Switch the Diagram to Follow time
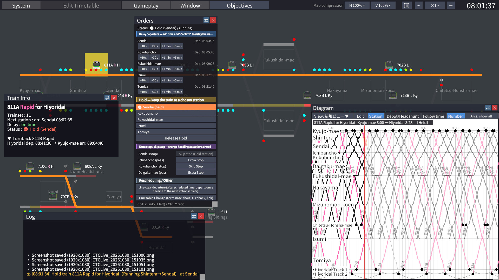499x280 pixels. point(433,116)
